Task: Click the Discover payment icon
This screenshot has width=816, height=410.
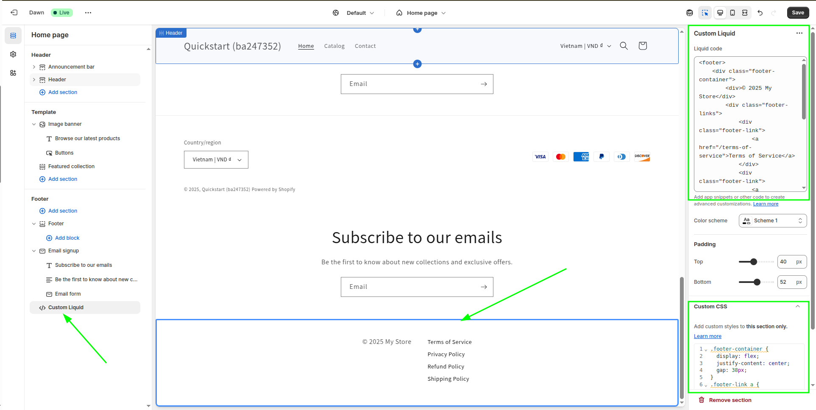Action: pyautogui.click(x=642, y=157)
